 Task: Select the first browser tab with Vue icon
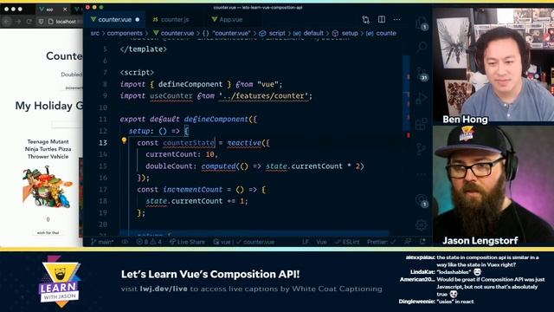point(53,10)
